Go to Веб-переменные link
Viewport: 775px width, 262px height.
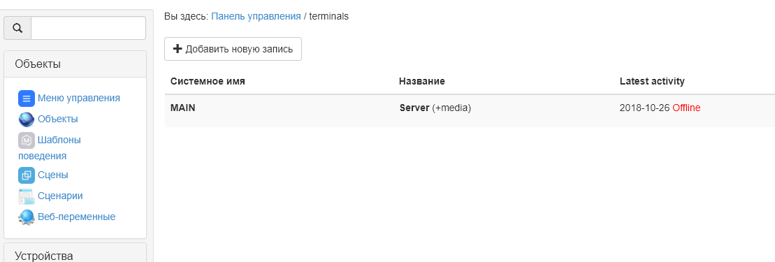pyautogui.click(x=77, y=217)
